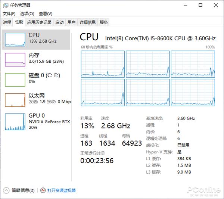Open the 磁盘 0 (C: E:) disk item

point(36,80)
